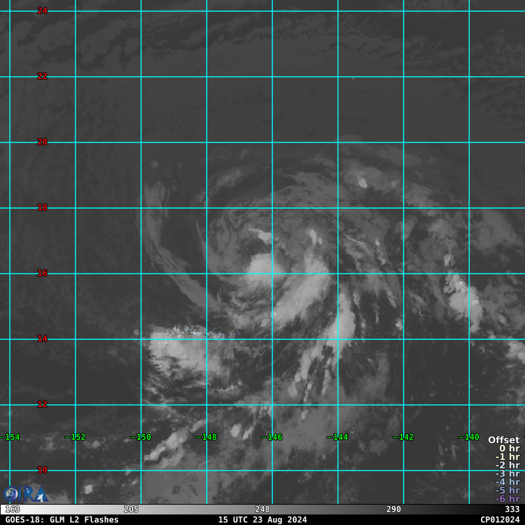Click the CP012024 storm identifier
525x525 pixels.
pyautogui.click(x=499, y=520)
